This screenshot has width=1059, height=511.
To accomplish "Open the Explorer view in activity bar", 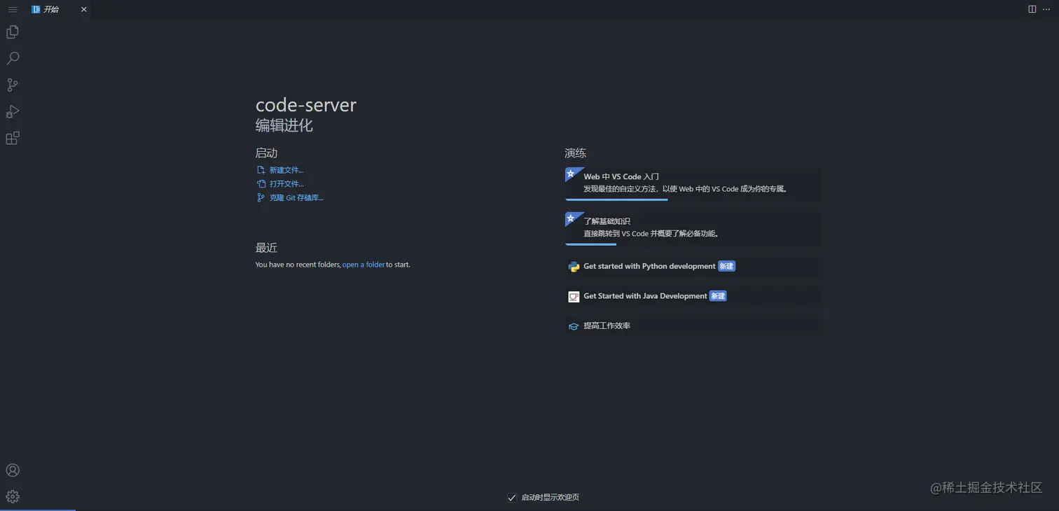I will click(13, 32).
